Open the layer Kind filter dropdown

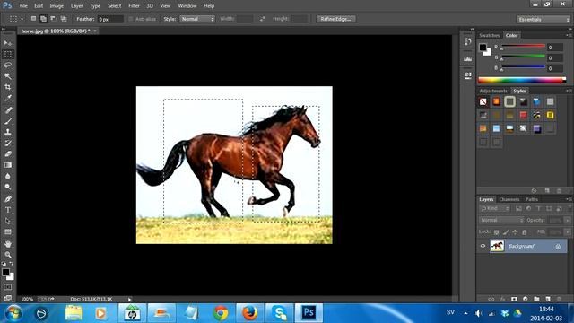[x=494, y=209]
